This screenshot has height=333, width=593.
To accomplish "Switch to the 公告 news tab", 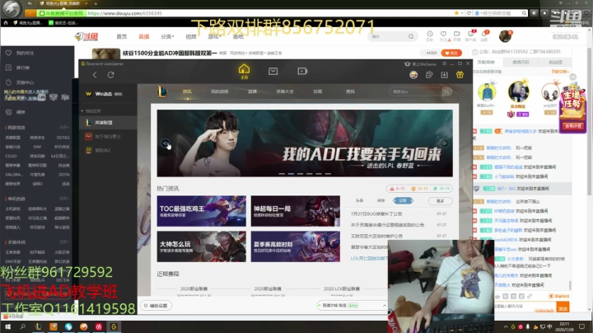I will pyautogui.click(x=403, y=200).
